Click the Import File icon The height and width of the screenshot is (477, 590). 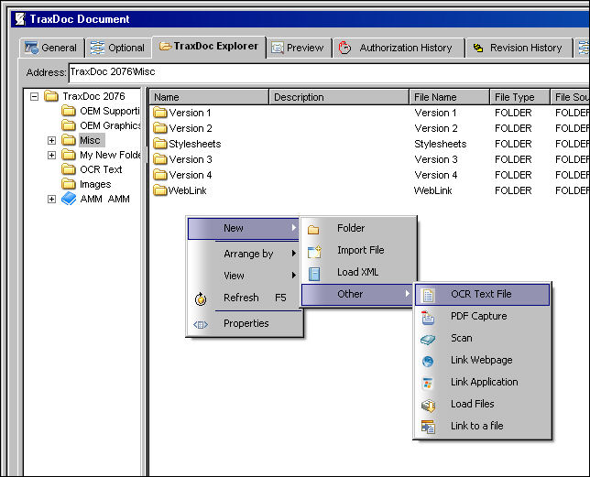point(314,252)
